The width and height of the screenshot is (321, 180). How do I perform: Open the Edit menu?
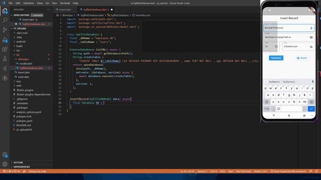coord(18,3)
